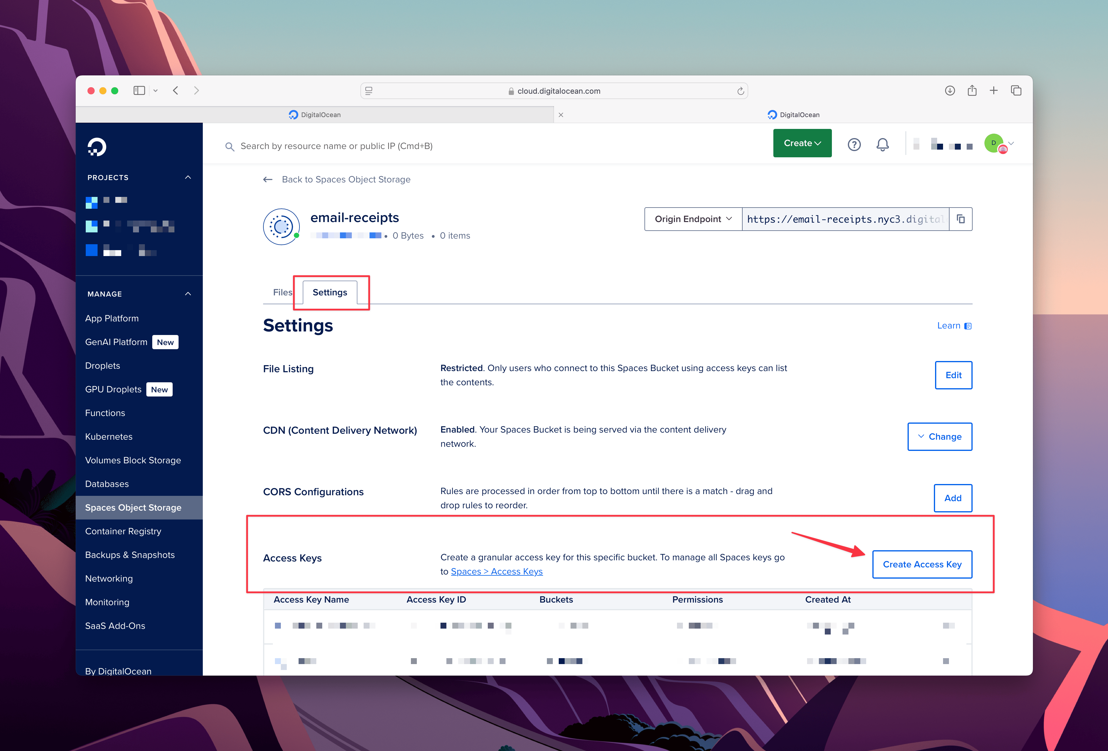The image size is (1108, 751).
Task: Click the back arrow to Spaces Object Storage
Action: 268,180
